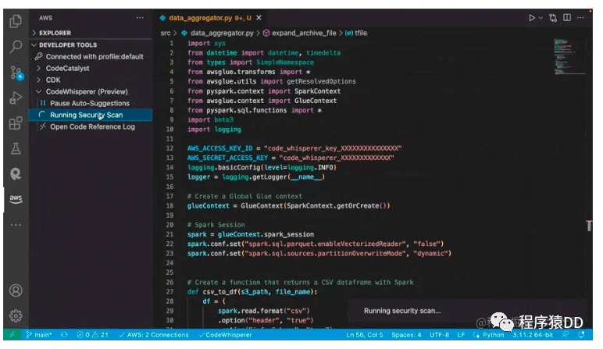
Task: Select the data_aggregator.py editor tab
Action: click(x=210, y=18)
